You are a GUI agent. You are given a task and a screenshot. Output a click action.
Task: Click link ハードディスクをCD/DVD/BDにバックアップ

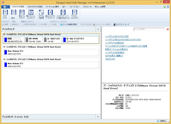click(123, 40)
